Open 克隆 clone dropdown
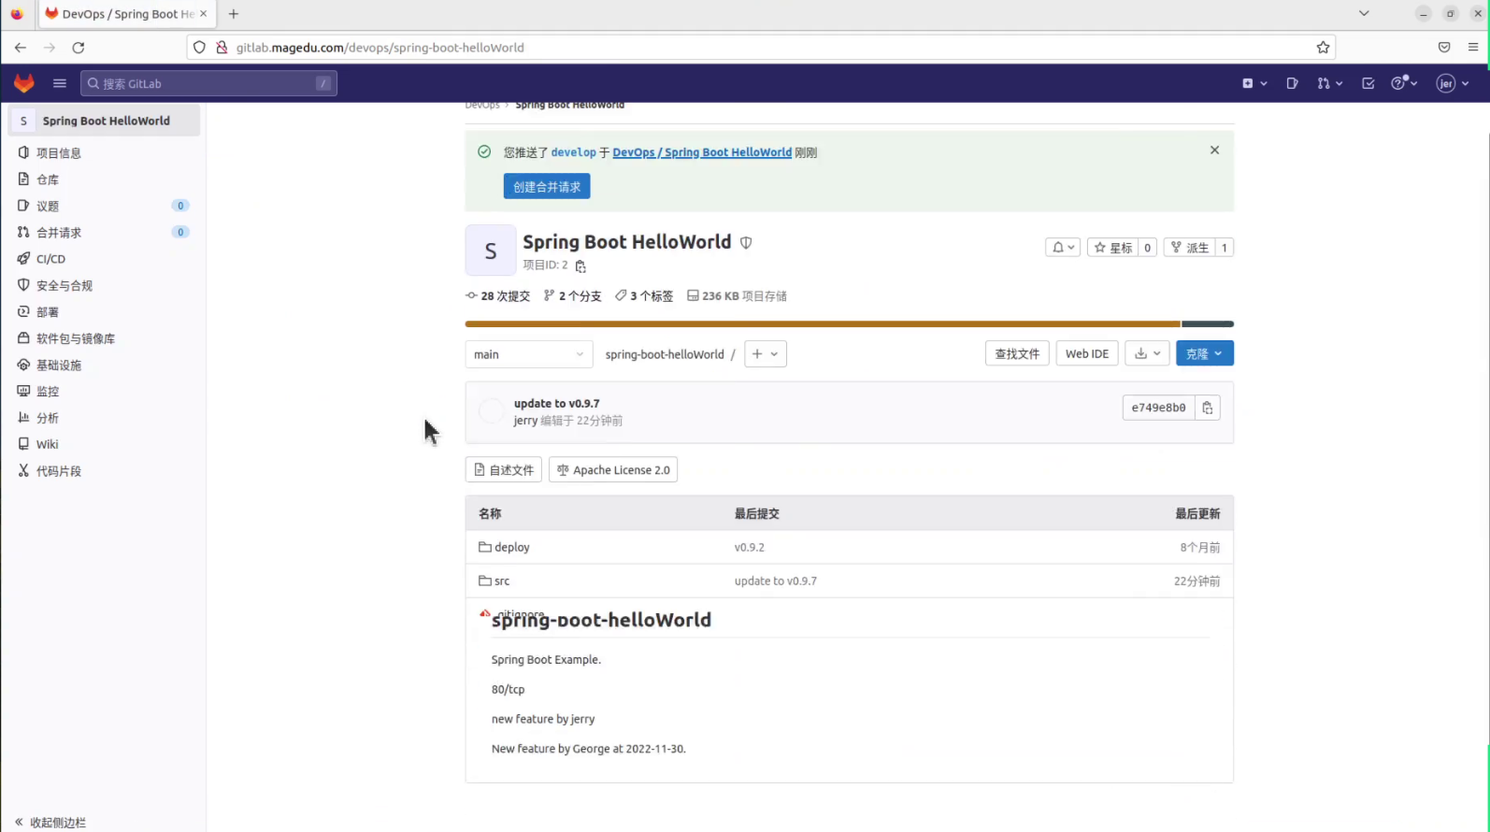This screenshot has width=1490, height=832. [x=1205, y=353]
